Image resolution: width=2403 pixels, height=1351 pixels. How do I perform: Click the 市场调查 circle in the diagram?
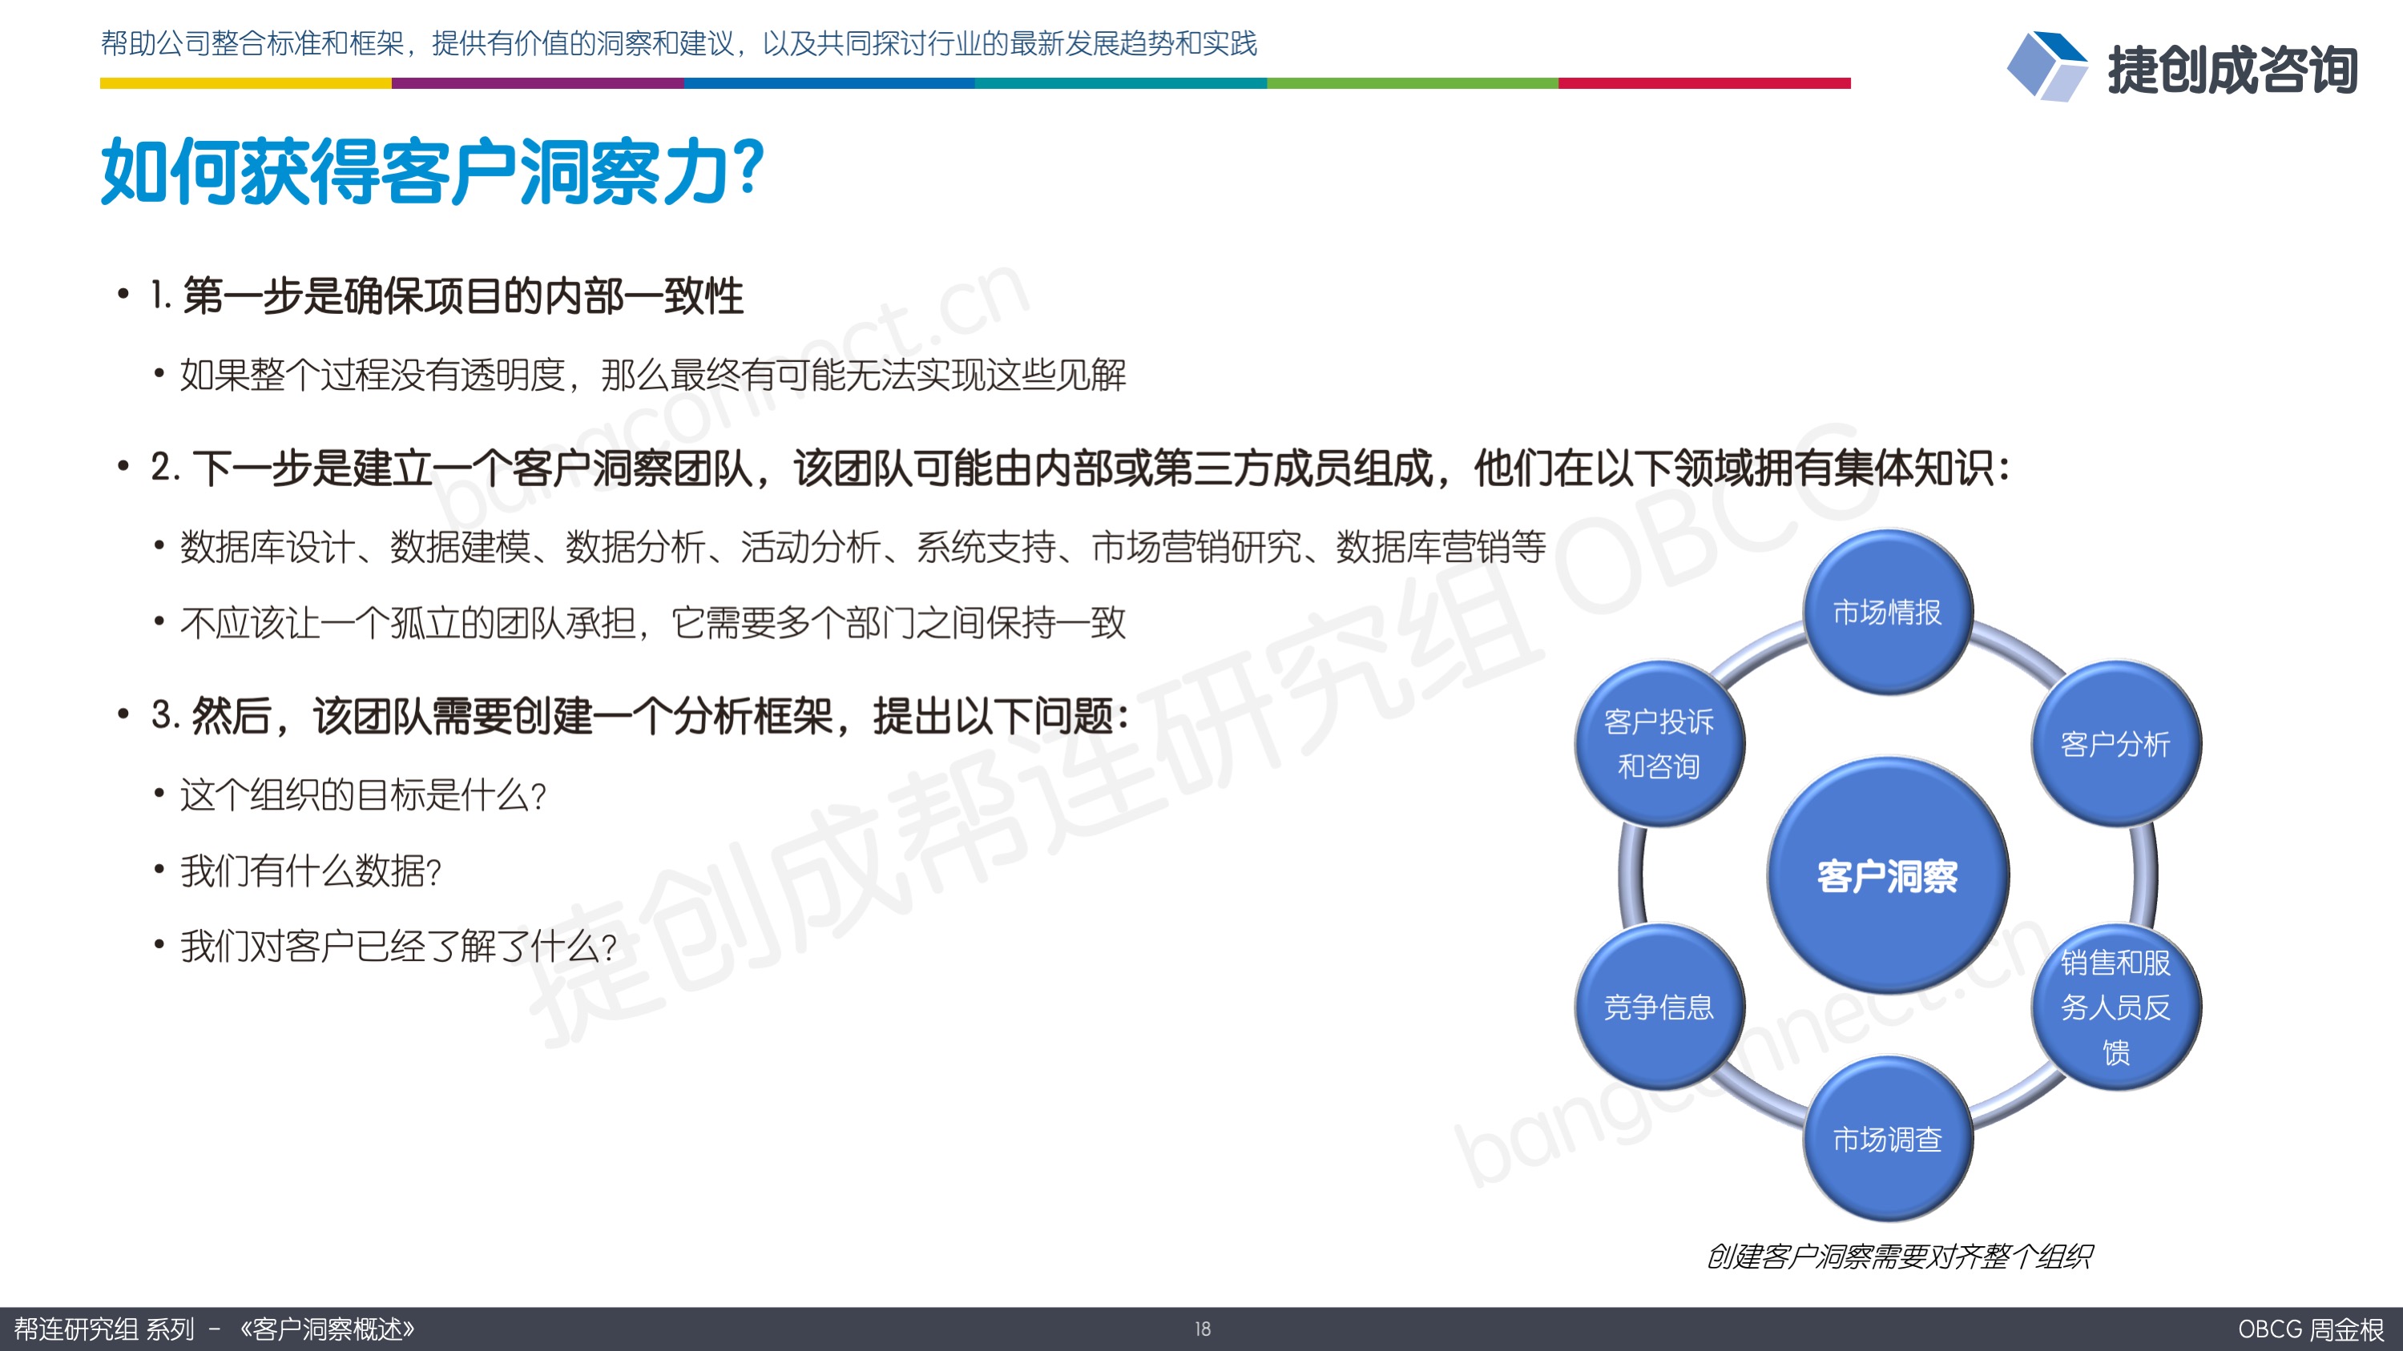click(x=1887, y=1139)
